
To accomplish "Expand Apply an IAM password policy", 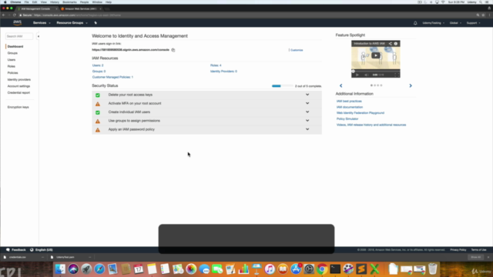I will point(307,129).
